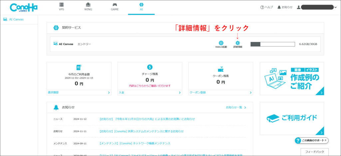Click the 6.62GB/30GB storage value
This screenshot has height=156, width=341.
(308, 44)
